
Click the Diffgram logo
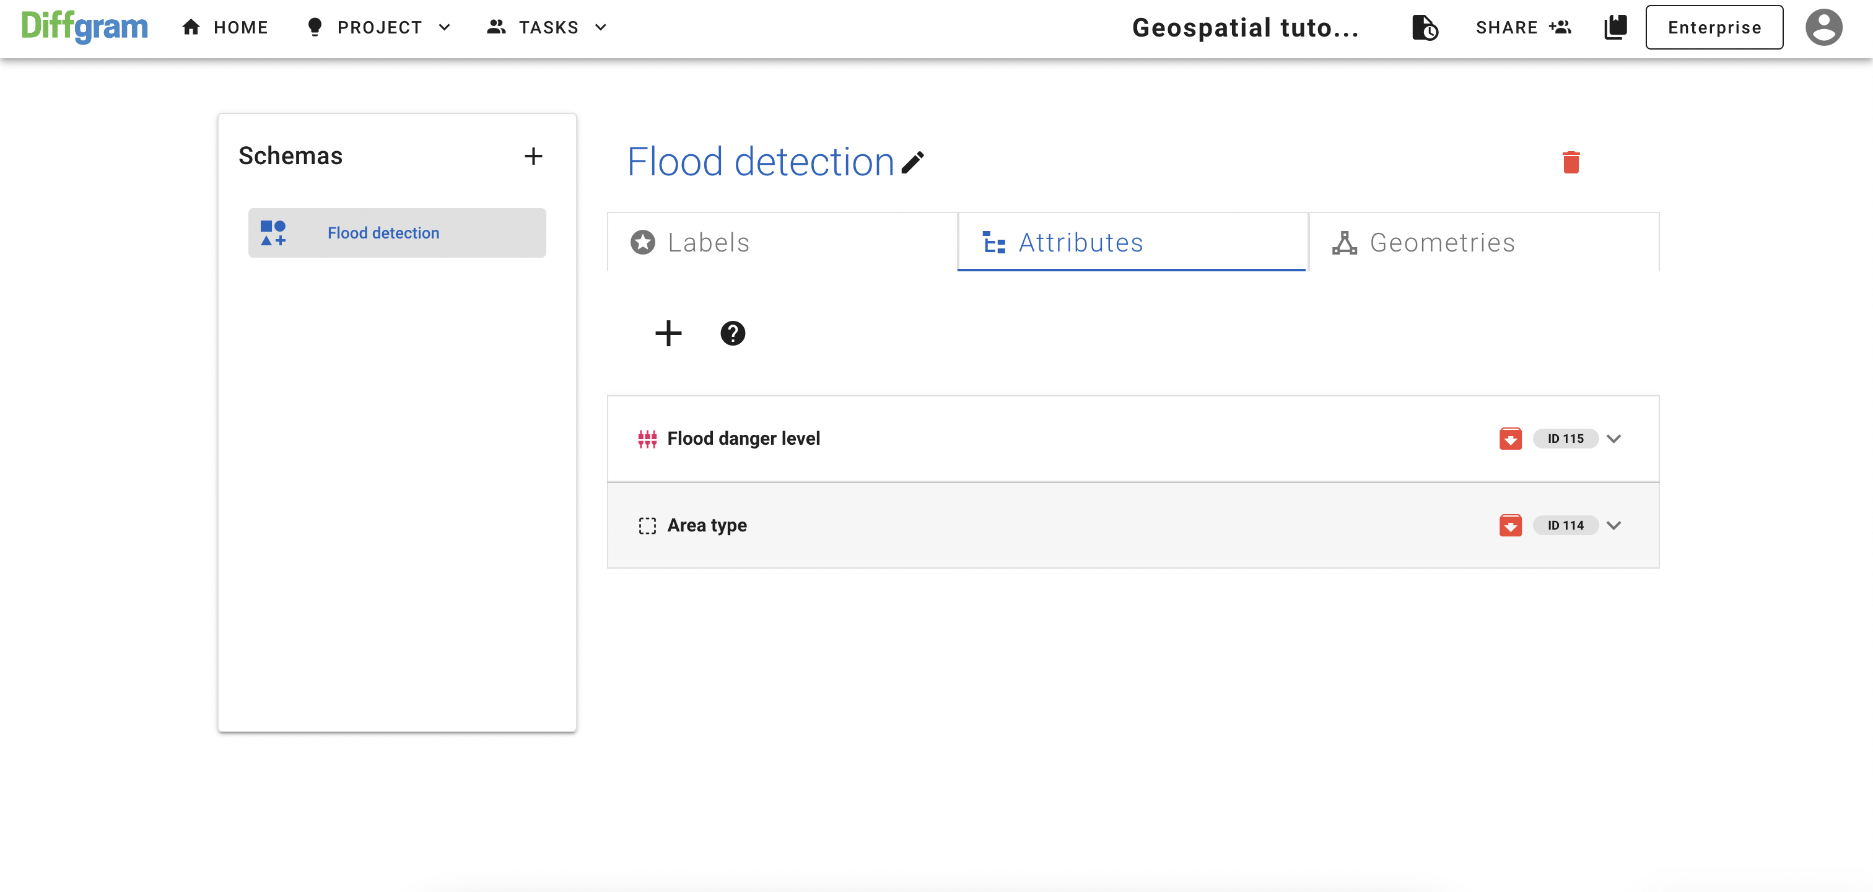pyautogui.click(x=84, y=27)
